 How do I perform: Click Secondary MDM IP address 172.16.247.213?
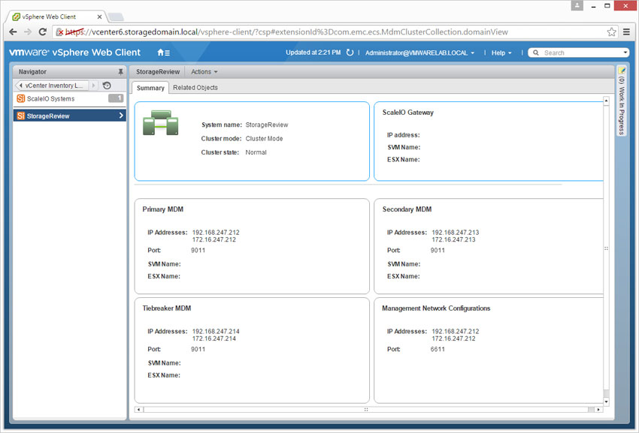(x=453, y=239)
